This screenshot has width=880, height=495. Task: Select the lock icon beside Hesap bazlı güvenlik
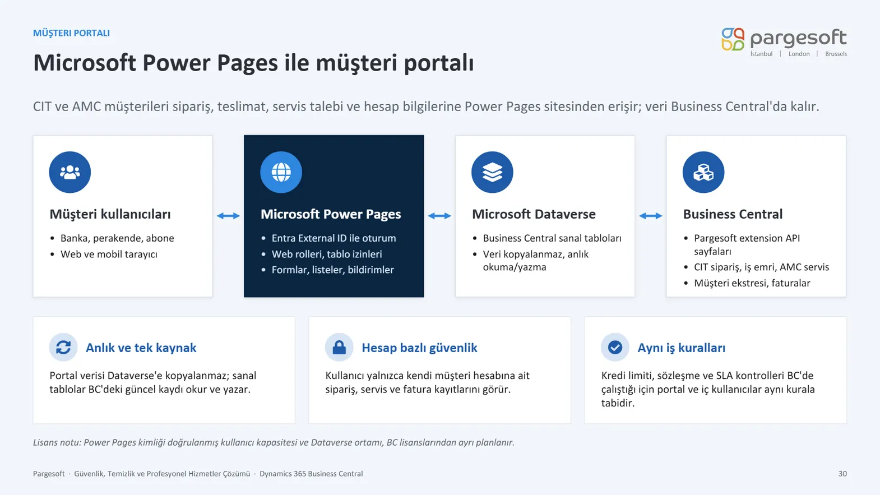pyautogui.click(x=339, y=348)
